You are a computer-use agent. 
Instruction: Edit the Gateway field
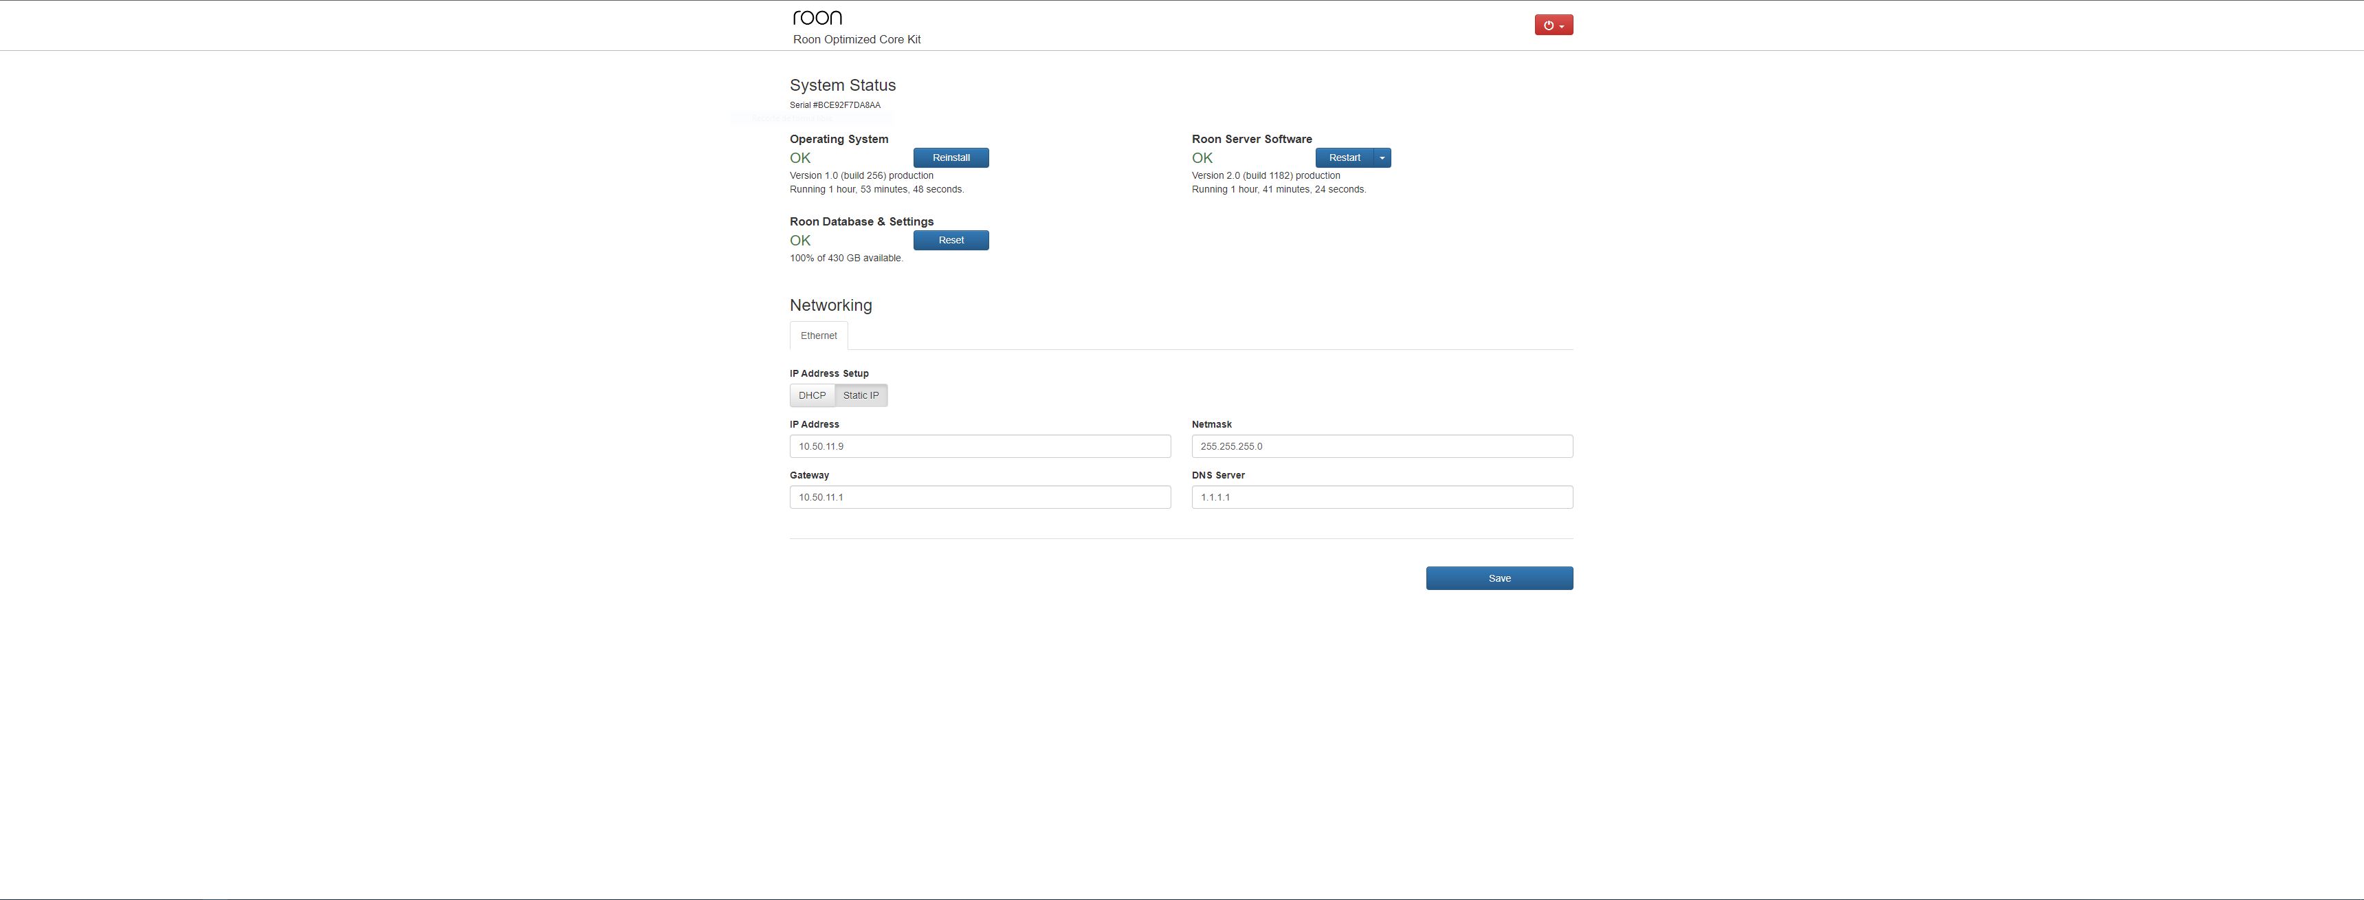[x=980, y=497]
